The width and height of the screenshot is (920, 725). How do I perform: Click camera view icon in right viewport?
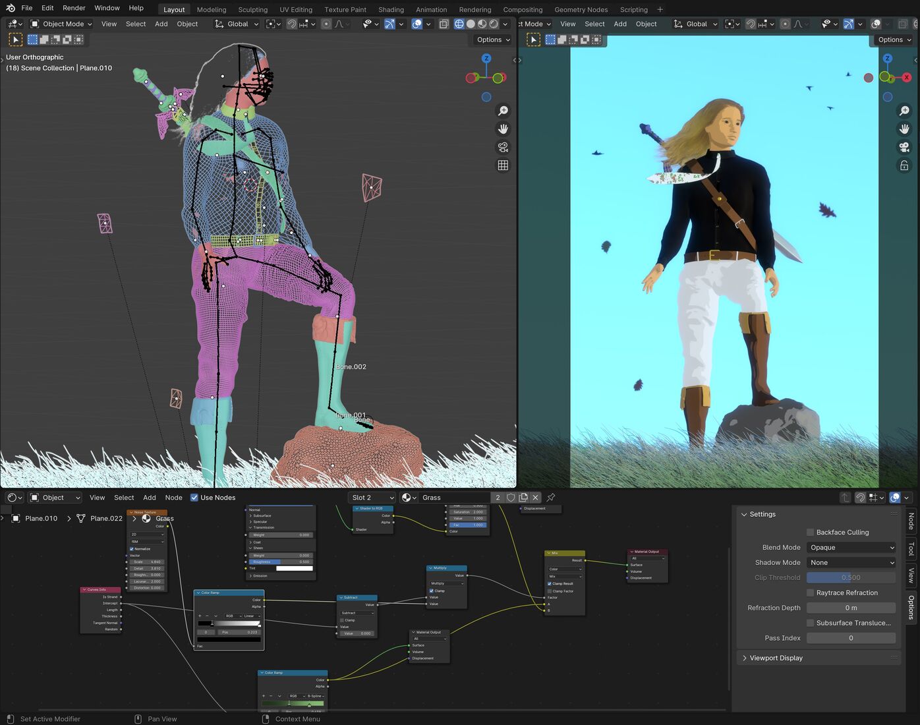pyautogui.click(x=904, y=147)
